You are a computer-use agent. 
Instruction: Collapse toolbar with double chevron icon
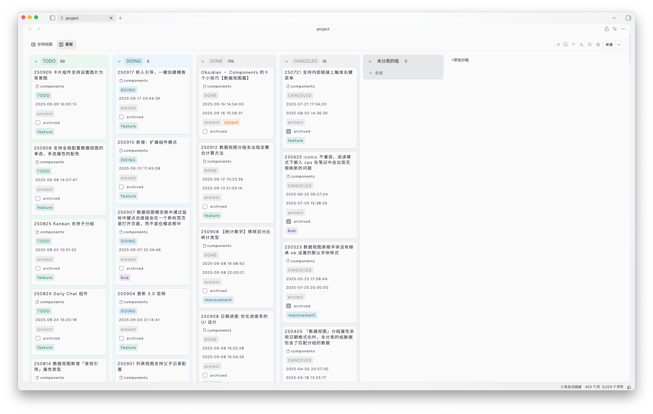[x=558, y=45]
